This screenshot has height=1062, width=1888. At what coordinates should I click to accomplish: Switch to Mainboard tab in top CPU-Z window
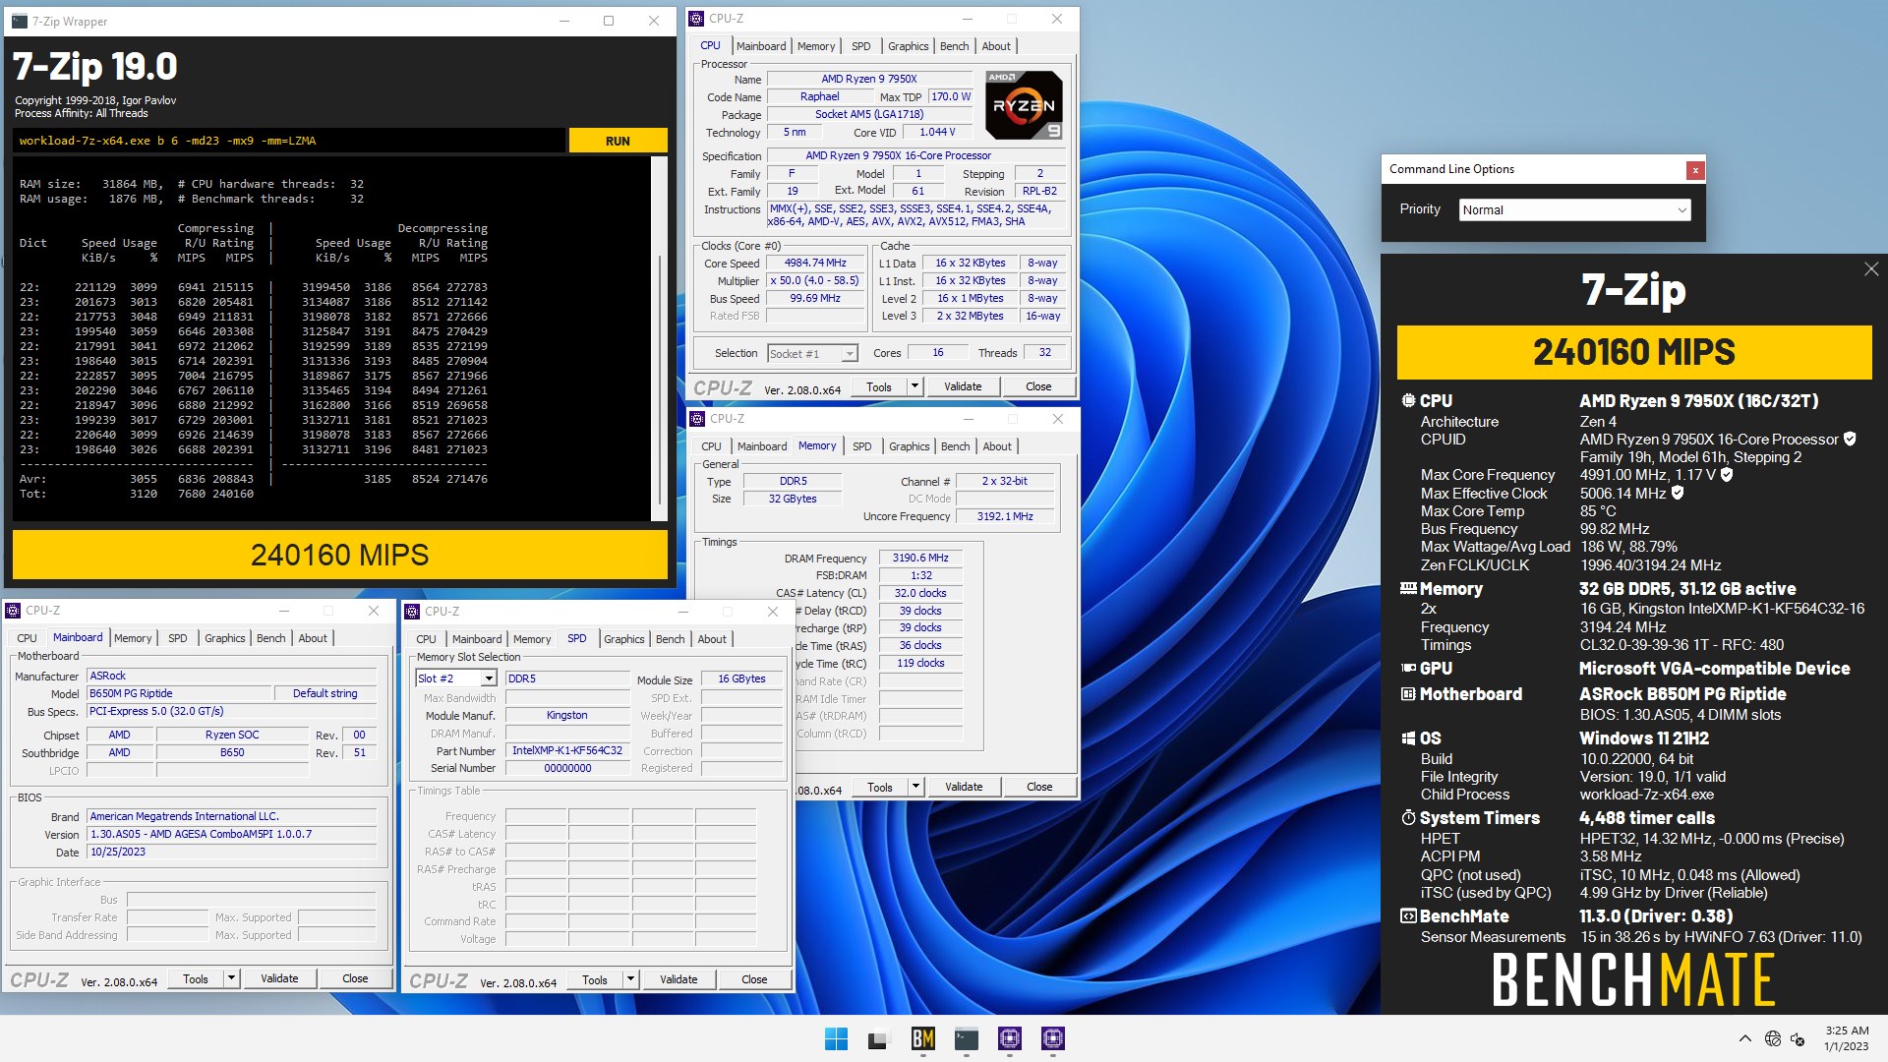coord(761,46)
